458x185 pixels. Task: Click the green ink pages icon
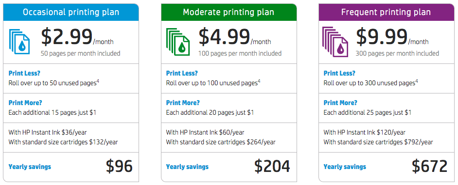pos(177,42)
